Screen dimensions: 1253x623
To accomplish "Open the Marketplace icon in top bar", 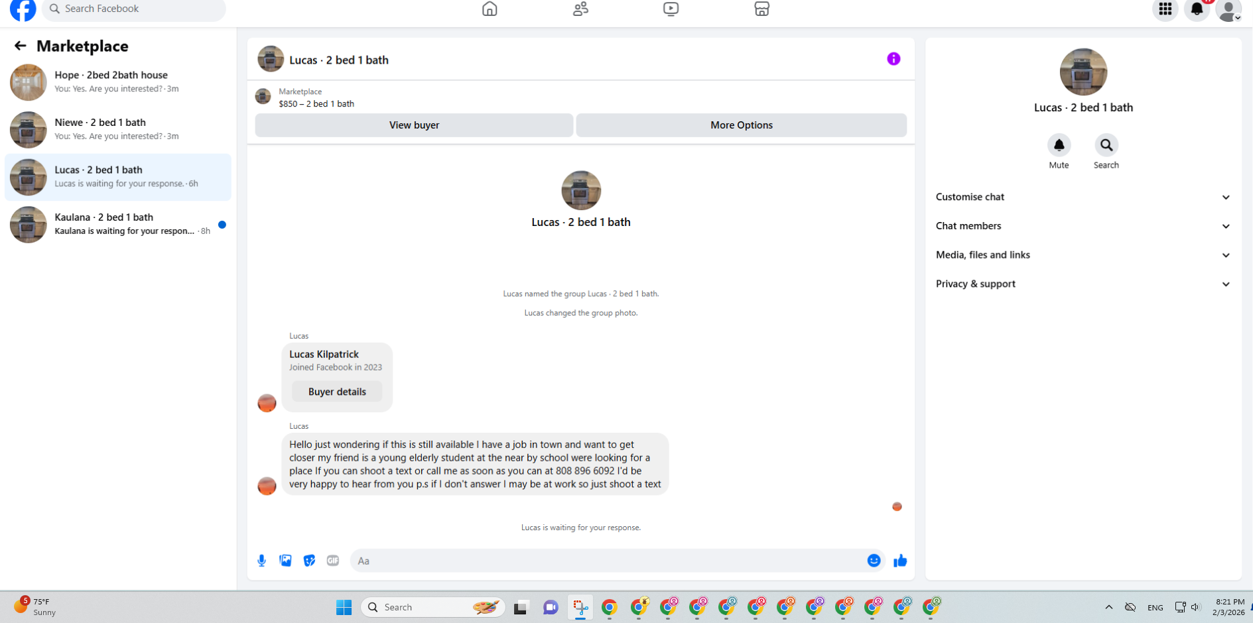I will (x=761, y=9).
